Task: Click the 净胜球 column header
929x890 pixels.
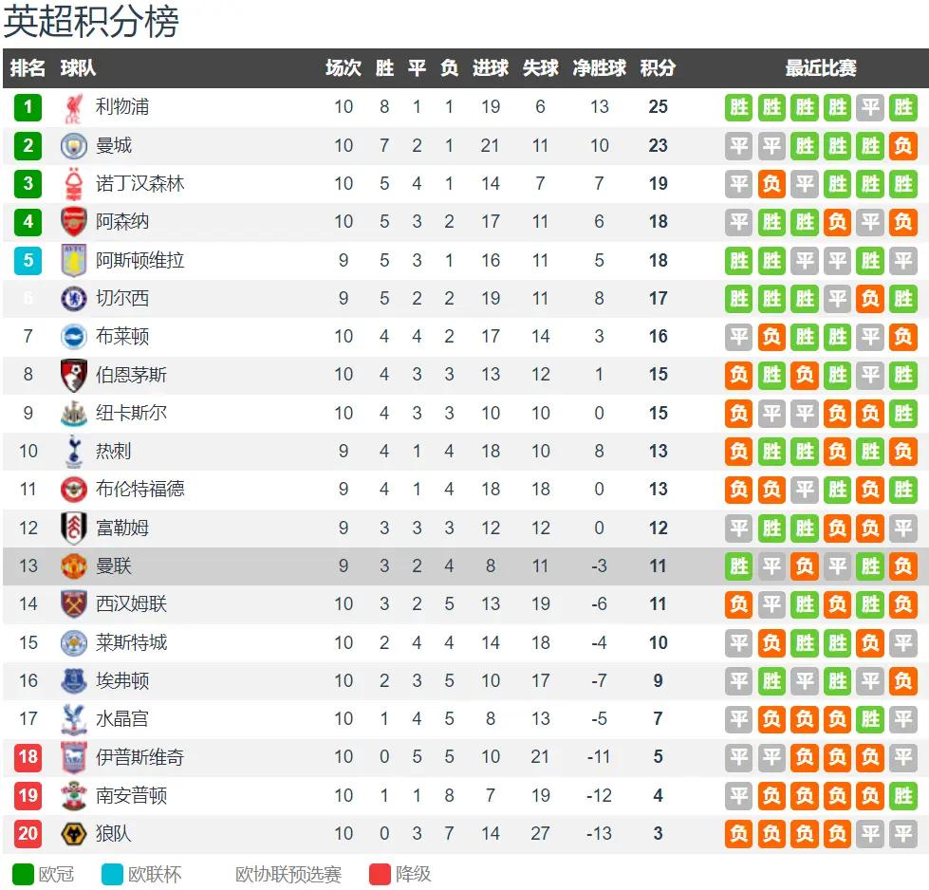Action: [599, 68]
